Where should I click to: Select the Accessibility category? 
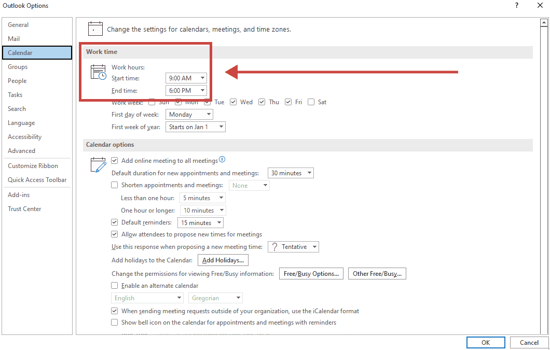[x=37, y=137]
